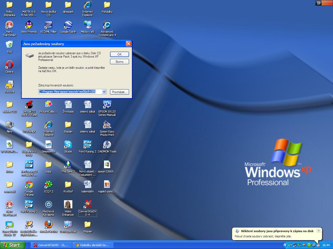
Task: Open the Tento počítač icon
Action: (x=68, y=227)
